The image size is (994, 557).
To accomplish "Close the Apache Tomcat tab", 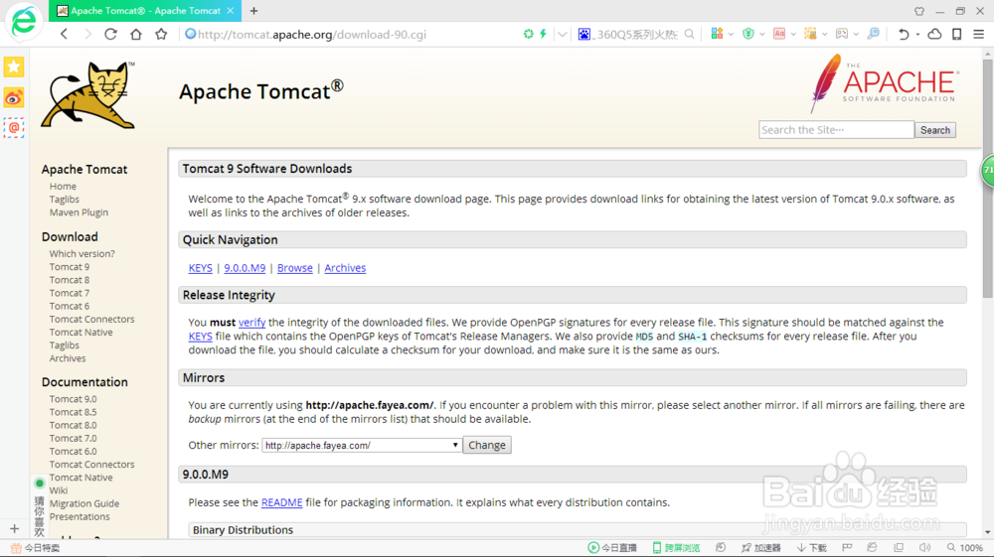I will click(x=231, y=11).
